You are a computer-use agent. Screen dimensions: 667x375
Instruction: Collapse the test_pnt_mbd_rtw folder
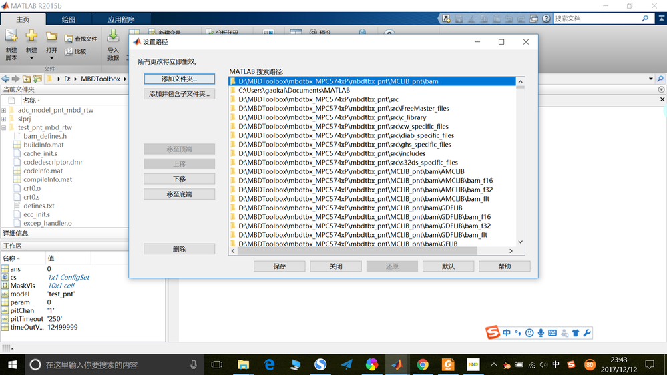[x=4, y=127]
